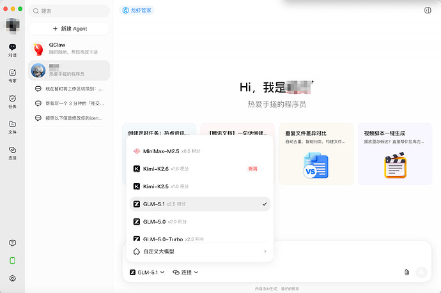Focus the 搜索 search field

tap(69, 11)
